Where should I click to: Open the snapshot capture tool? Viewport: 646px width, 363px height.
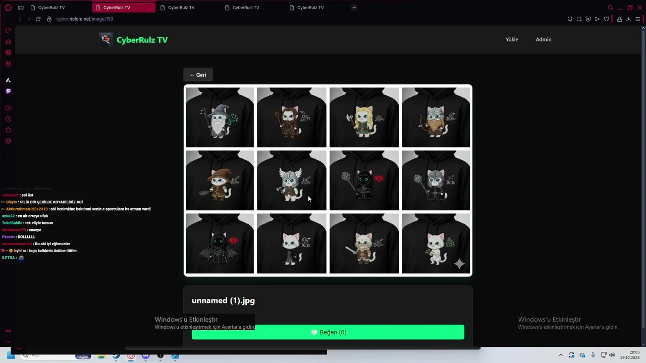click(x=579, y=19)
